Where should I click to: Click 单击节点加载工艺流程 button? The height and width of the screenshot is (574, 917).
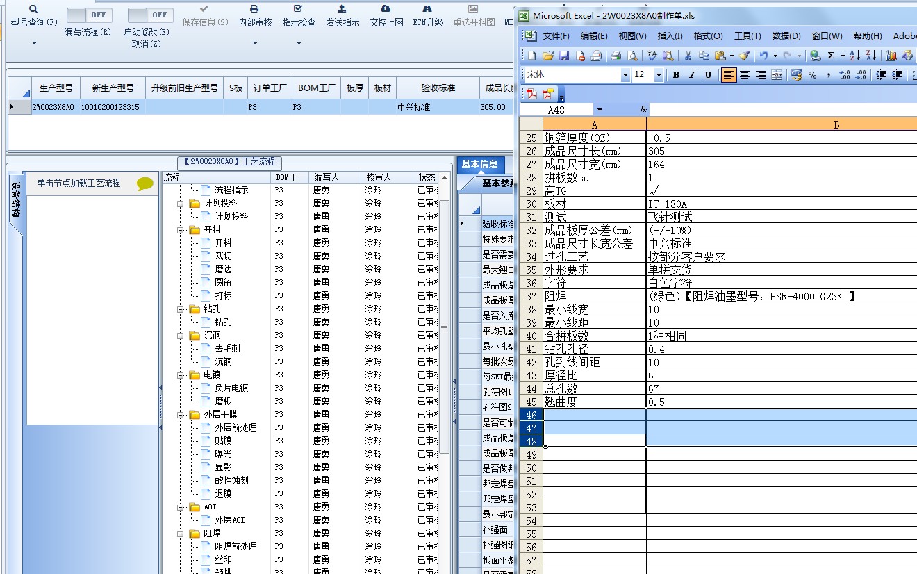coord(79,183)
